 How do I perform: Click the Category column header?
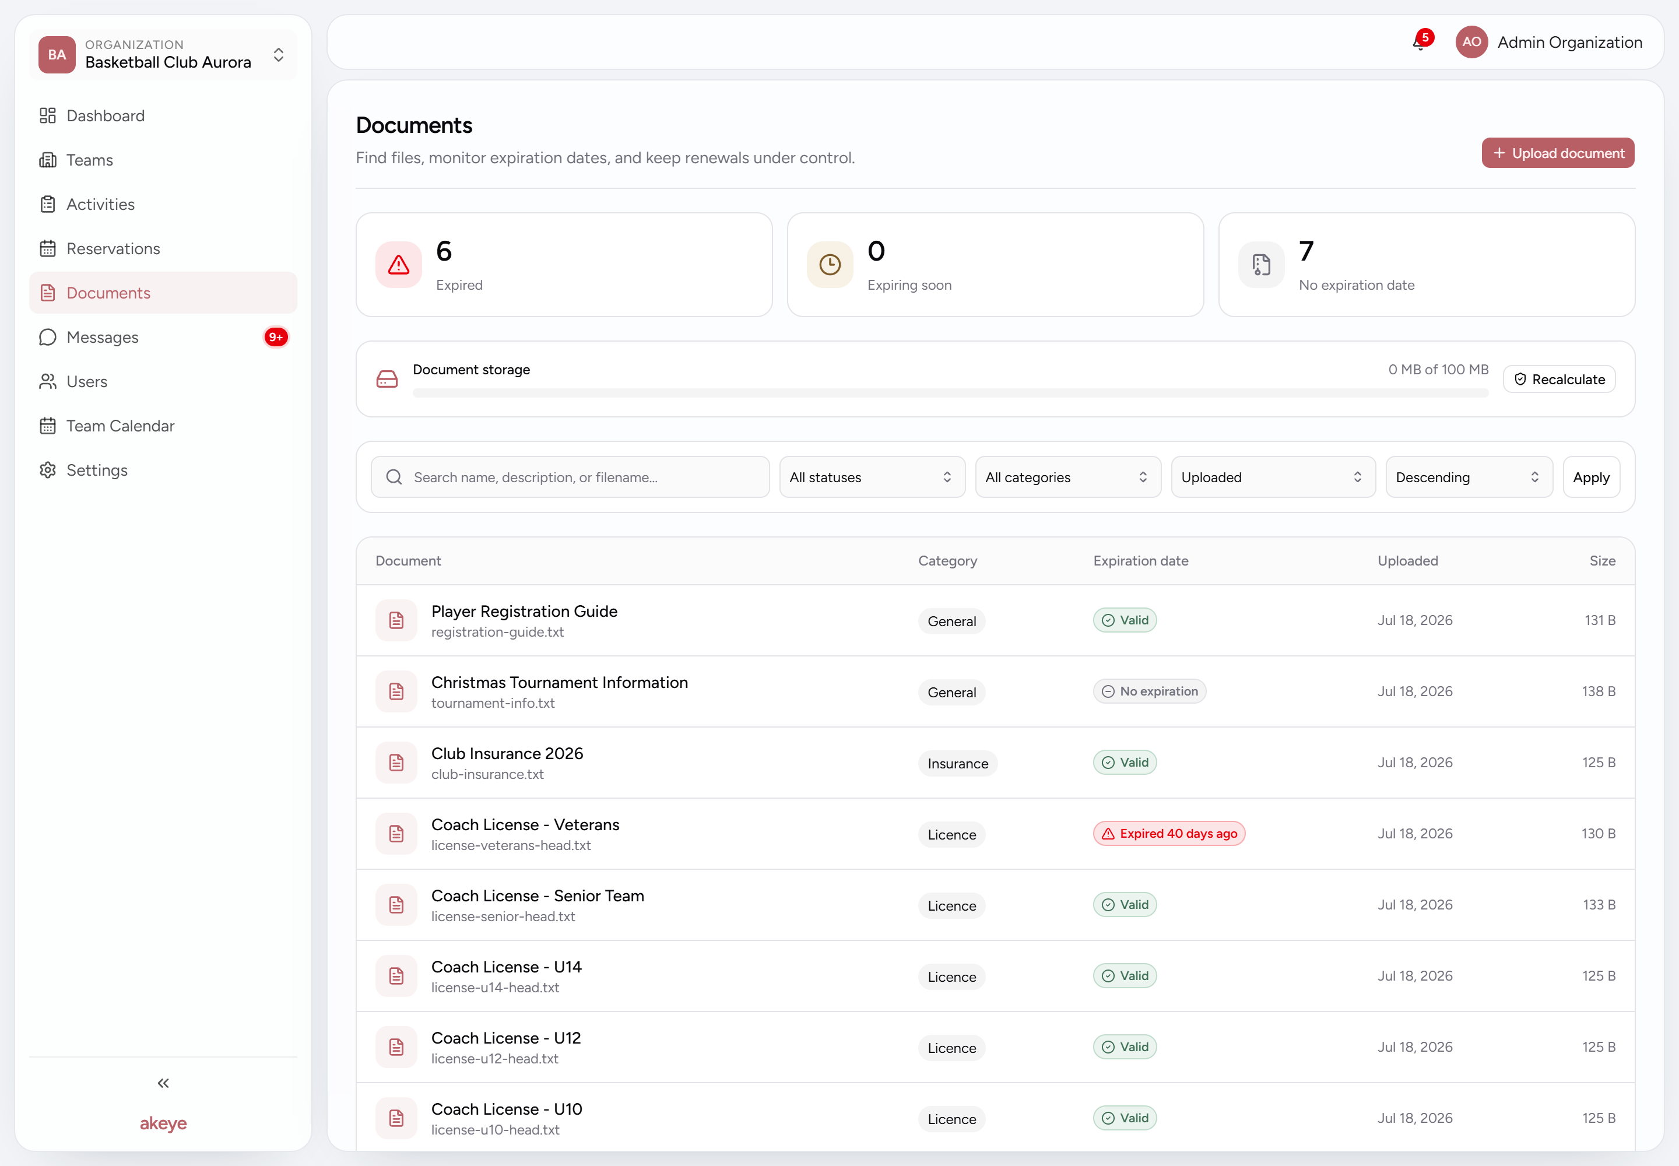click(947, 560)
